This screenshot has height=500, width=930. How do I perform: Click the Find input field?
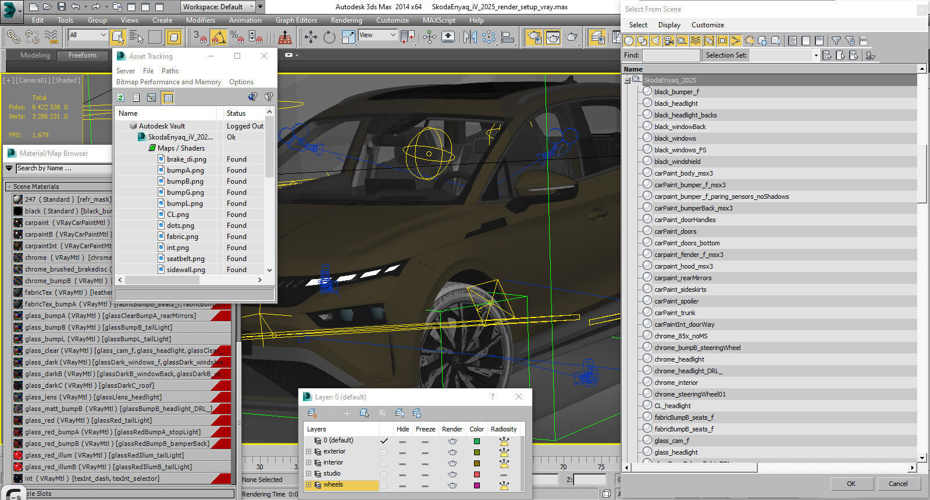coord(671,55)
